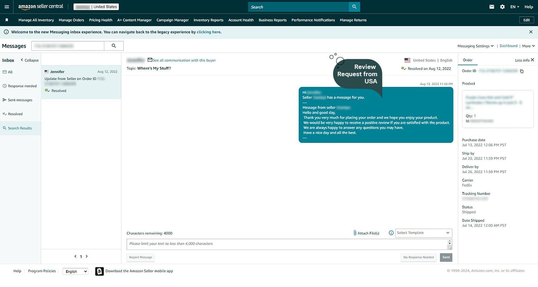Copy the Order ID with copy icon
538x287 pixels.
[522, 71]
